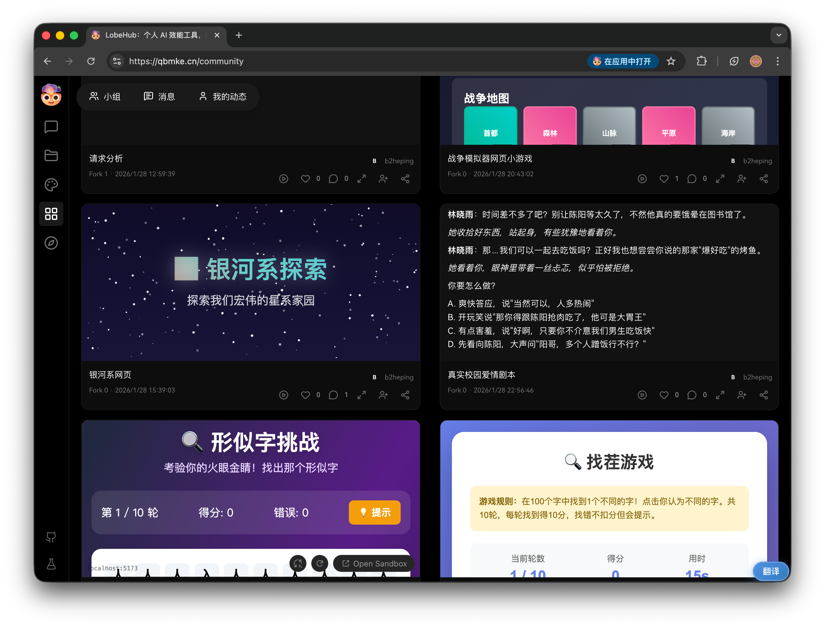Open the GitHub icon near the sidebar bottom
This screenshot has width=825, height=627.
(51, 537)
